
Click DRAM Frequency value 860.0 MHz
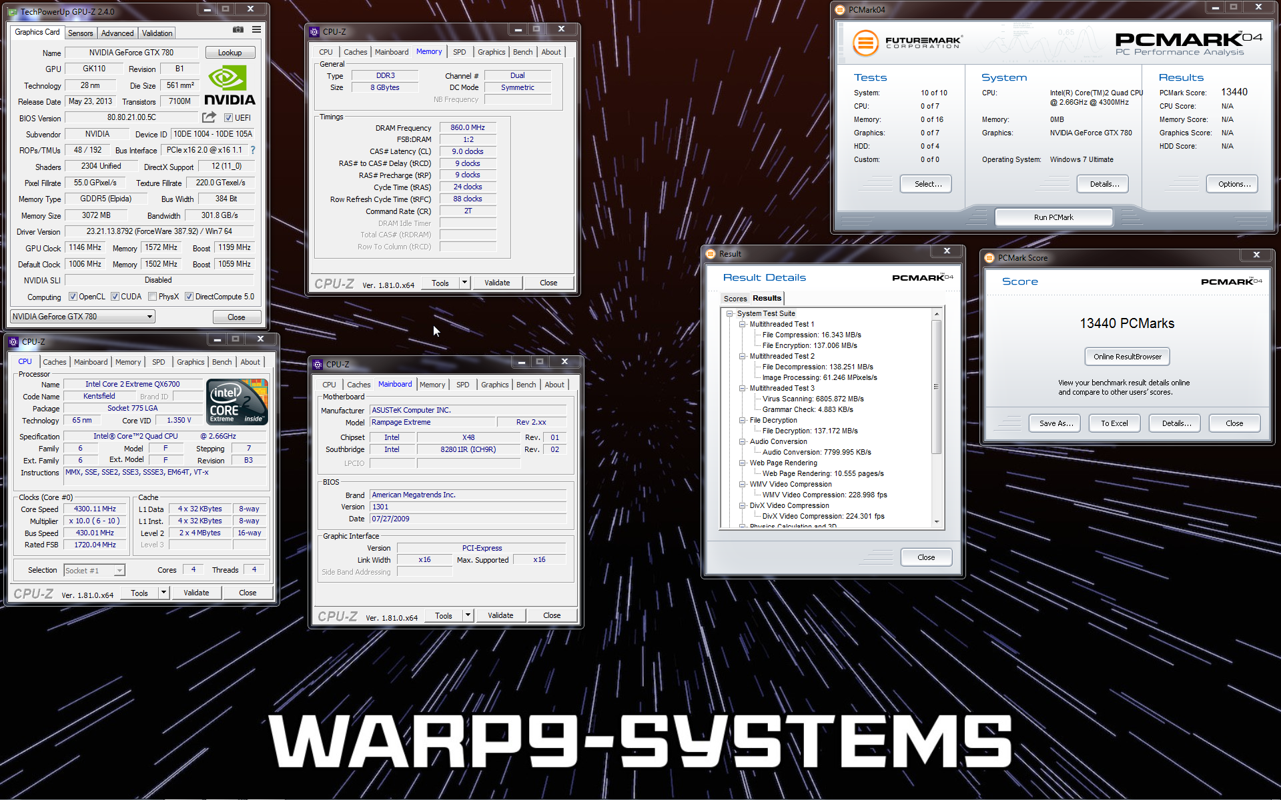pos(468,127)
